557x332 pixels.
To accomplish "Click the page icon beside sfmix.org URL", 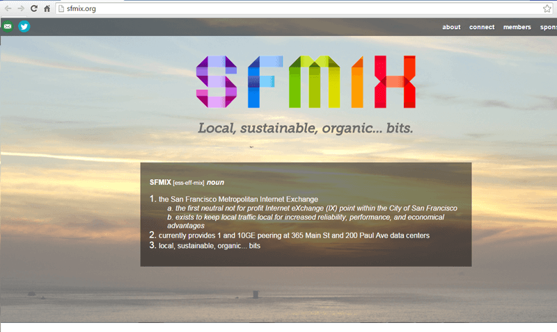I will tap(61, 8).
